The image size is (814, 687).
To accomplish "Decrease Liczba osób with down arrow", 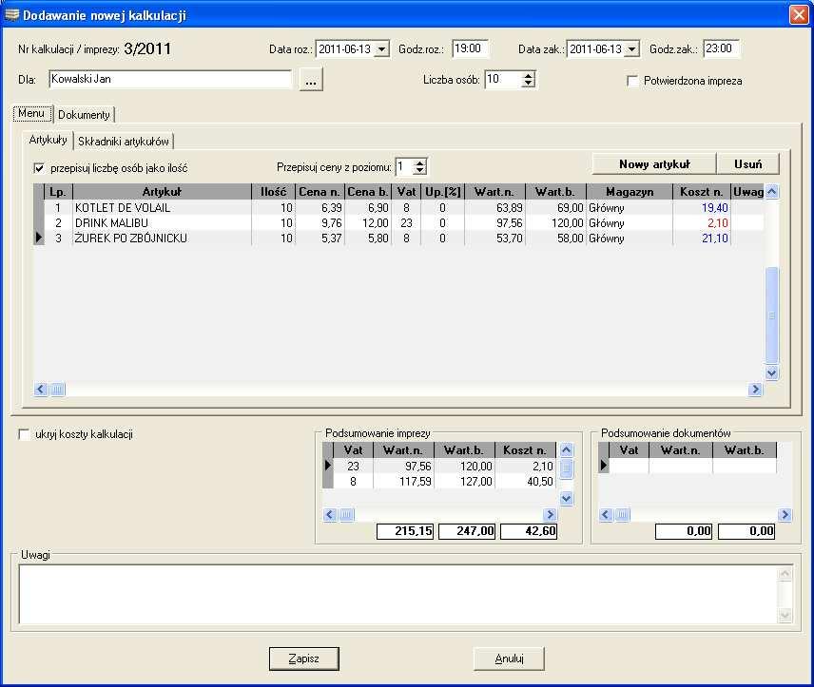I will (529, 83).
